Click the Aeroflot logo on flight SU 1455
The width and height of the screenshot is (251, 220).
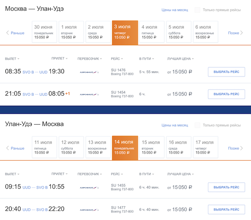[89, 187]
